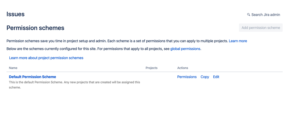
Task: Click the Add permission scheme button
Action: [261, 28]
